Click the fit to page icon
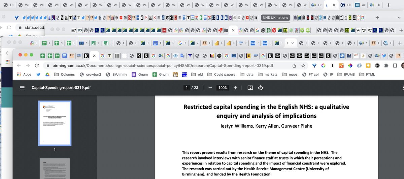 point(250,88)
